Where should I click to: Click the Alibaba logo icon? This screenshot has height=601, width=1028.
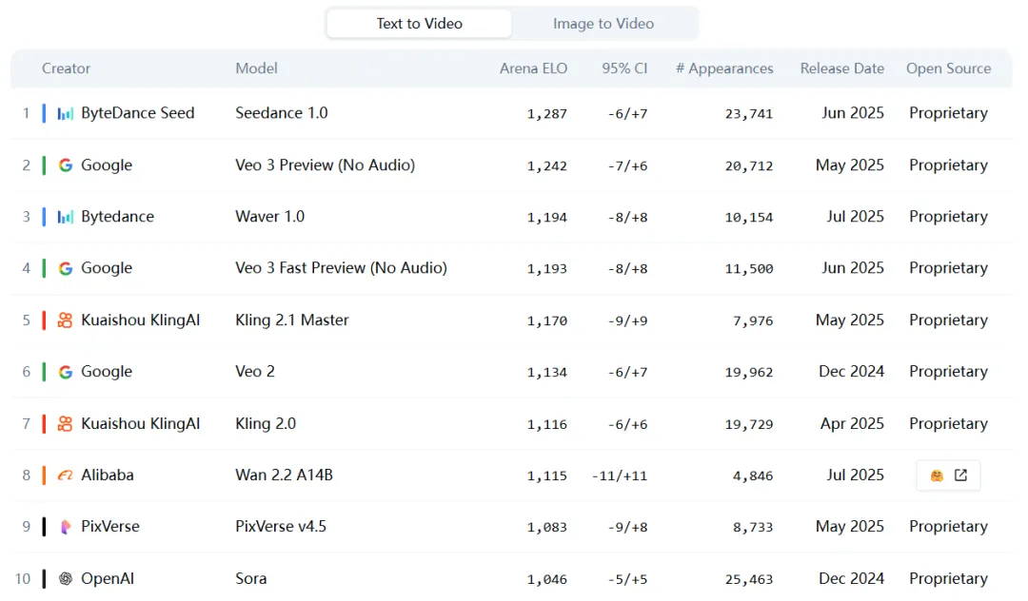point(65,475)
